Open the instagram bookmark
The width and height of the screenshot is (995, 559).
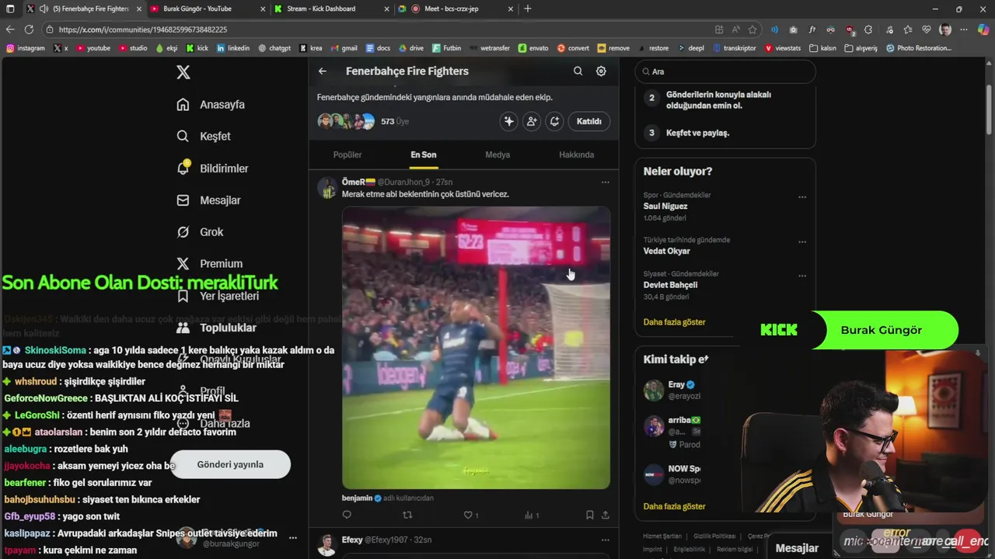click(26, 48)
